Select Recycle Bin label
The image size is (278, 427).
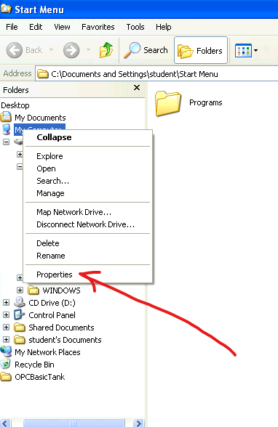[34, 365]
